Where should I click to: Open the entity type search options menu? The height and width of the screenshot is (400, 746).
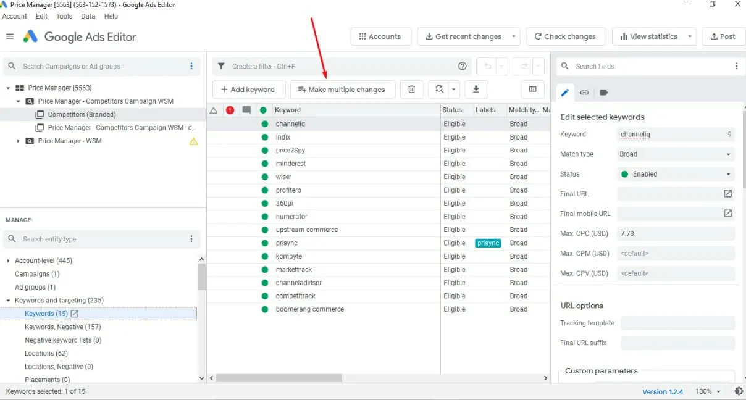click(191, 239)
